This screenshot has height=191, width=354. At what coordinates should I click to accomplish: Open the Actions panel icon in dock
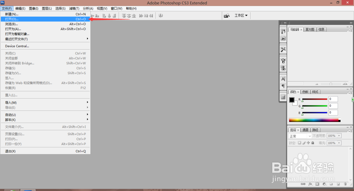[x=283, y=39]
